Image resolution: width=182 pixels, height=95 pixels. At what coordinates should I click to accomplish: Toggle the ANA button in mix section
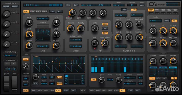coord(105,24)
